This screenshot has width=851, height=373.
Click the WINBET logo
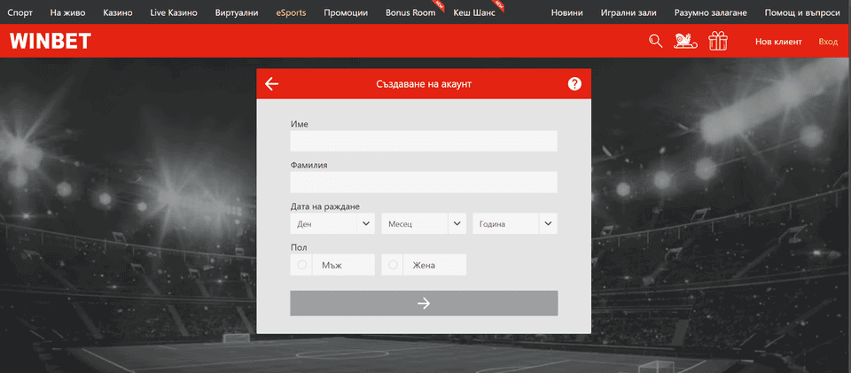click(x=50, y=42)
